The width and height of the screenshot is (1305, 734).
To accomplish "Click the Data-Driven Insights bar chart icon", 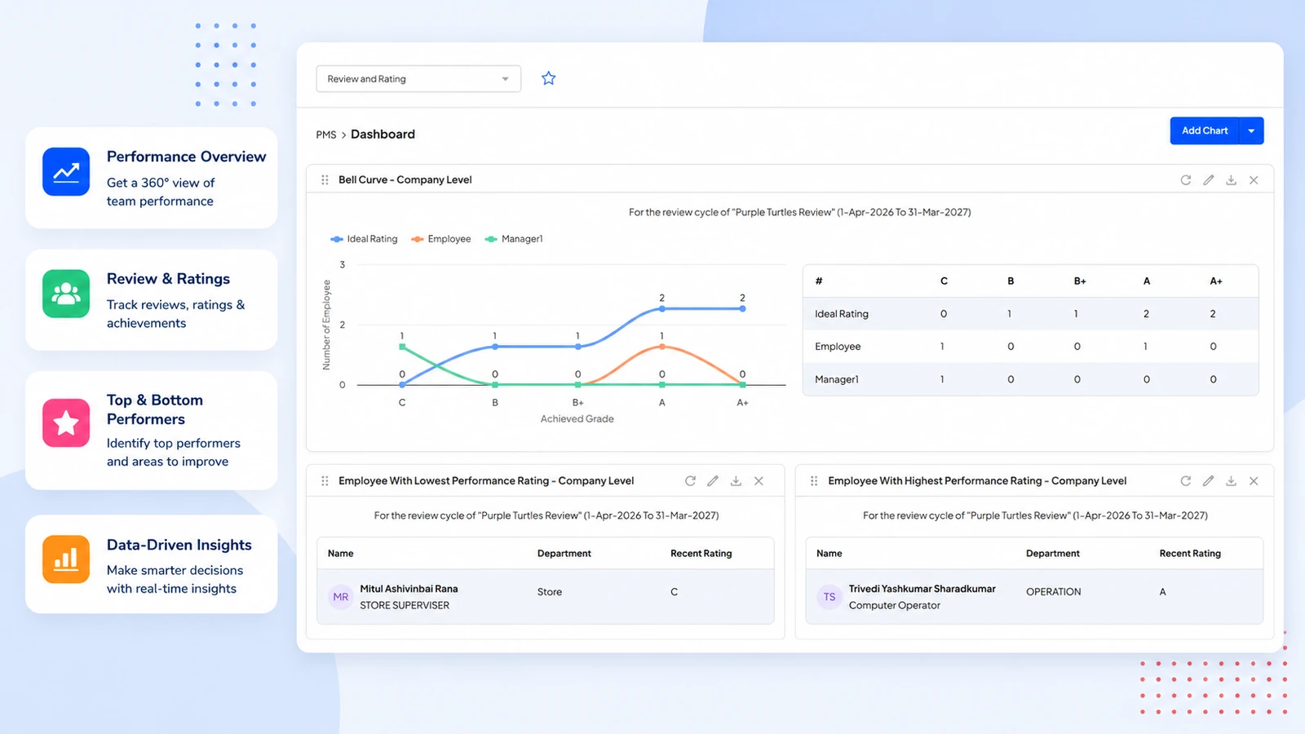I will (66, 559).
